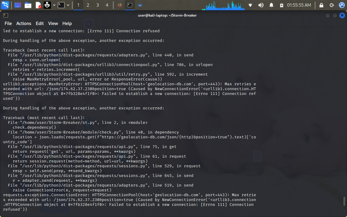
Task: Toggle Wi-Fi from the network indicator
Action: pos(250,5)
